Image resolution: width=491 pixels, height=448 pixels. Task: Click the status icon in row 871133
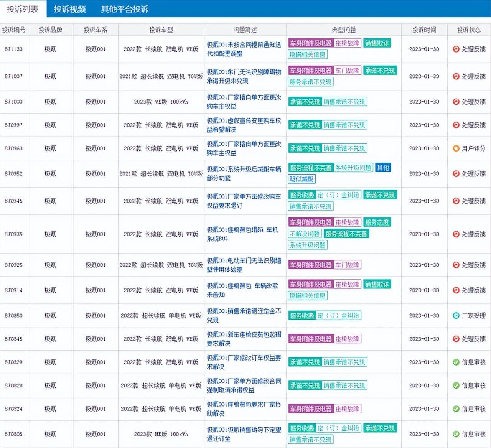[456, 49]
